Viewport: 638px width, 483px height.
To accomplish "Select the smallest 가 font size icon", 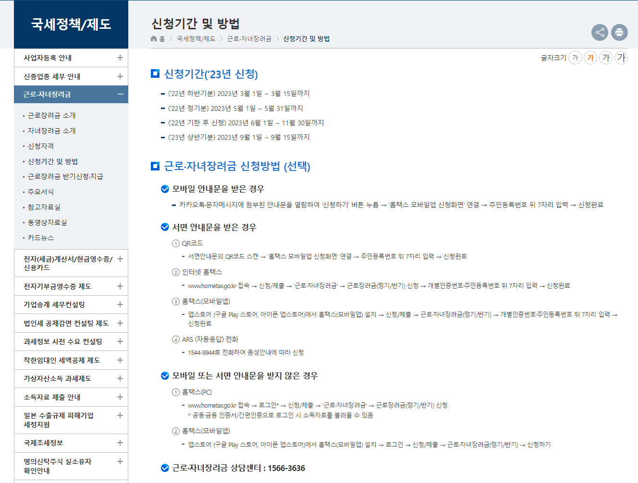I will coord(575,57).
